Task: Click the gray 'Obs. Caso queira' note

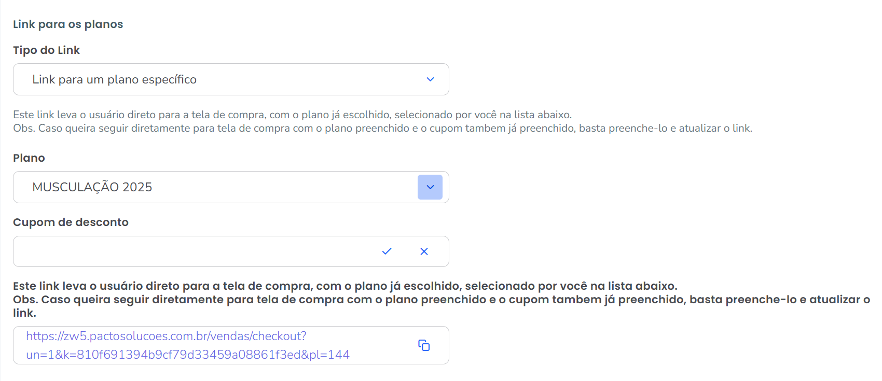Action: [382, 128]
